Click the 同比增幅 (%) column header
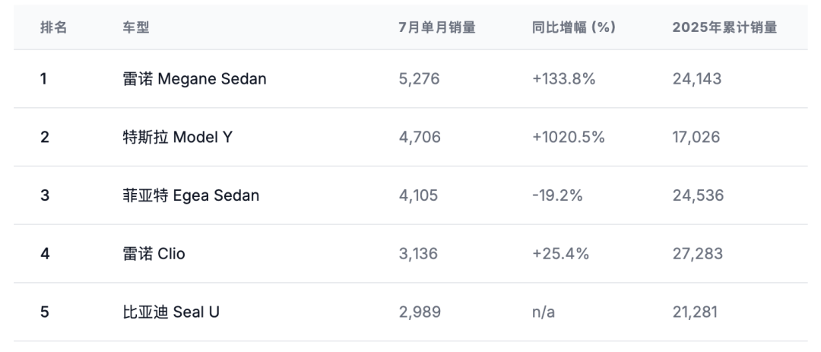This screenshot has height=352, width=821. [x=573, y=27]
